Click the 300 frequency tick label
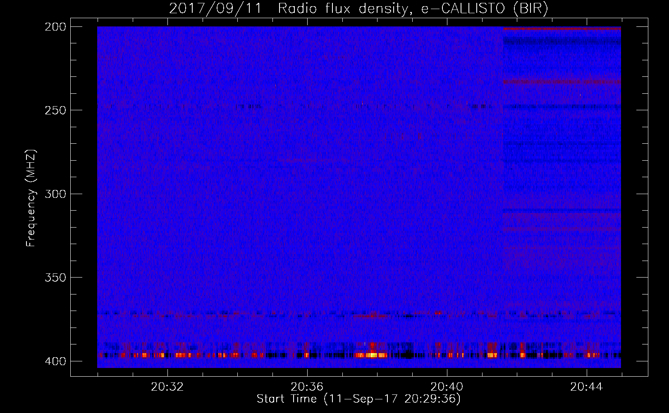Viewport: 669px width, 413px height. [55, 194]
